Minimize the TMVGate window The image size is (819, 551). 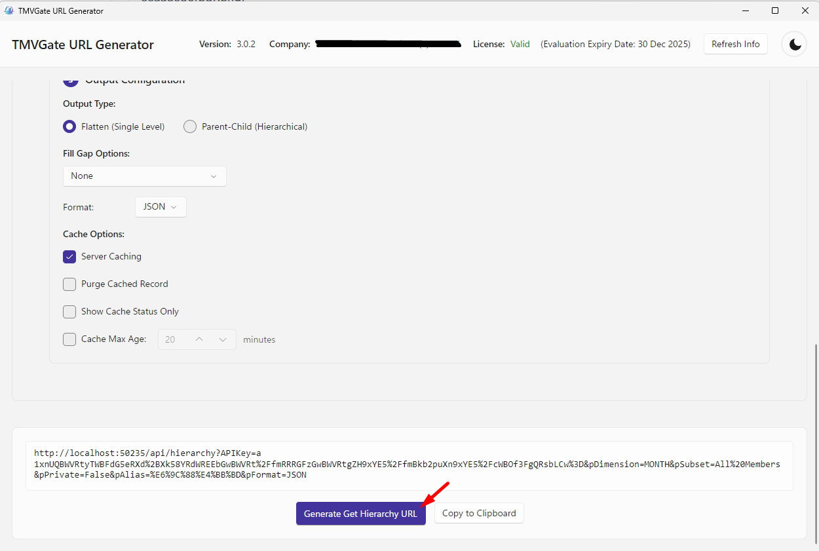click(745, 10)
